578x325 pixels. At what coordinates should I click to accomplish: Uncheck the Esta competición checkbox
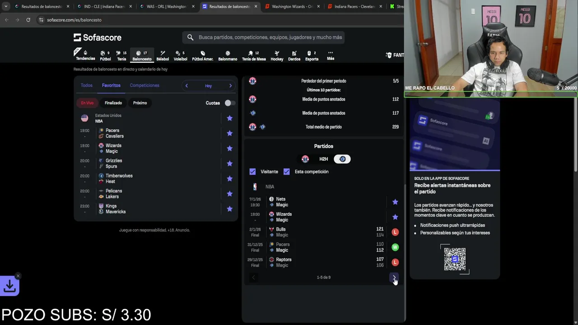286,172
